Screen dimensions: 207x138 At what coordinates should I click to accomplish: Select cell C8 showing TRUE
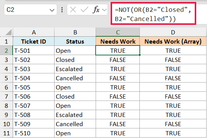click(x=118, y=106)
